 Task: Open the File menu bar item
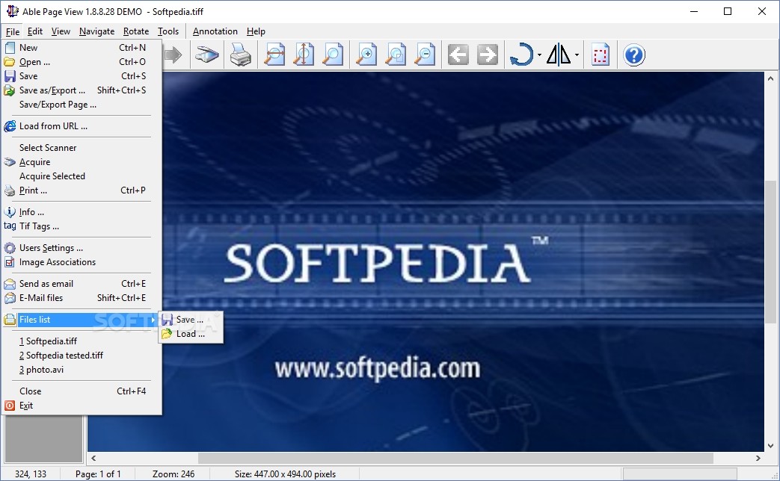coord(13,31)
